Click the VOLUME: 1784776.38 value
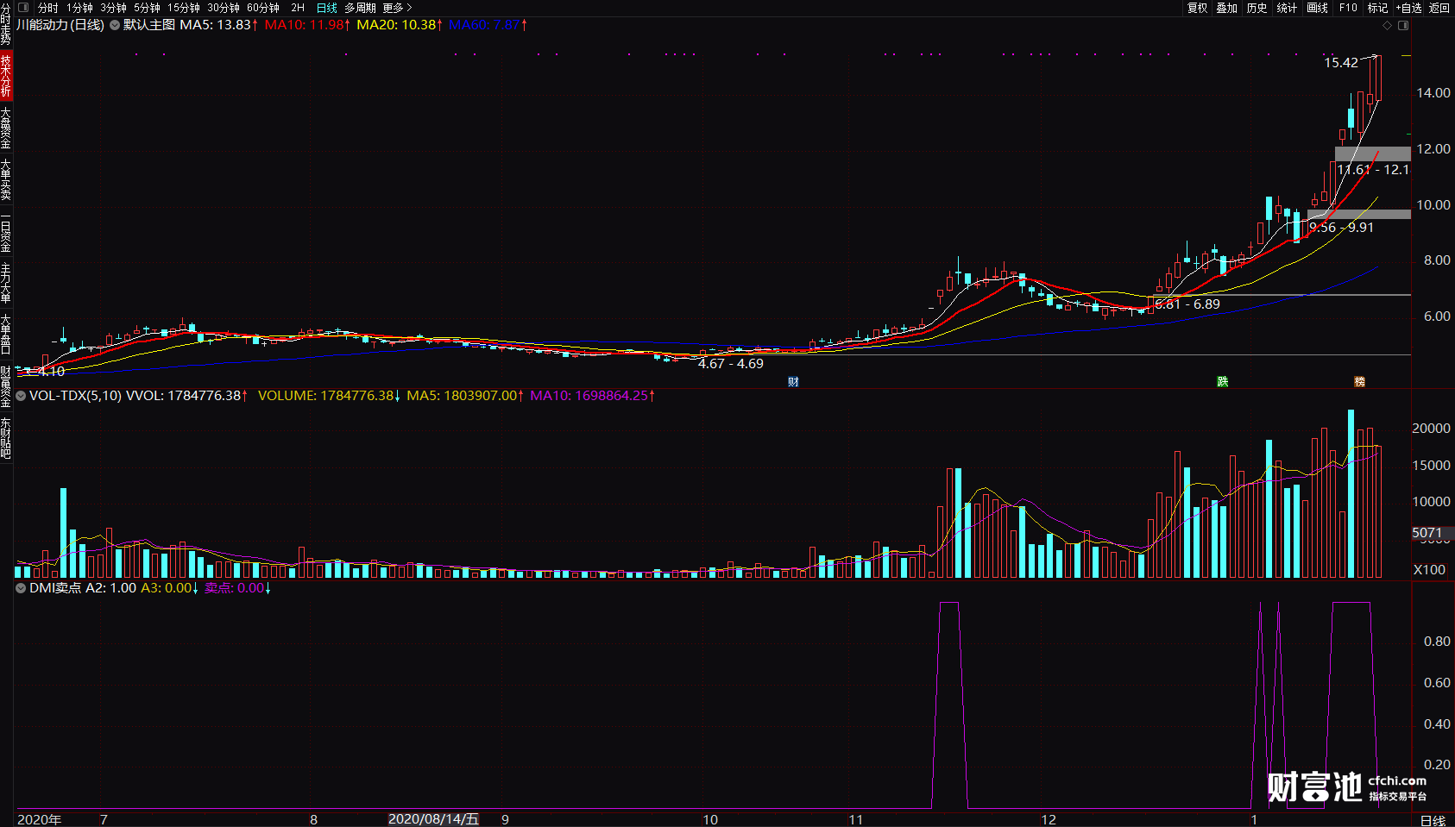Image resolution: width=1455 pixels, height=827 pixels. (328, 396)
